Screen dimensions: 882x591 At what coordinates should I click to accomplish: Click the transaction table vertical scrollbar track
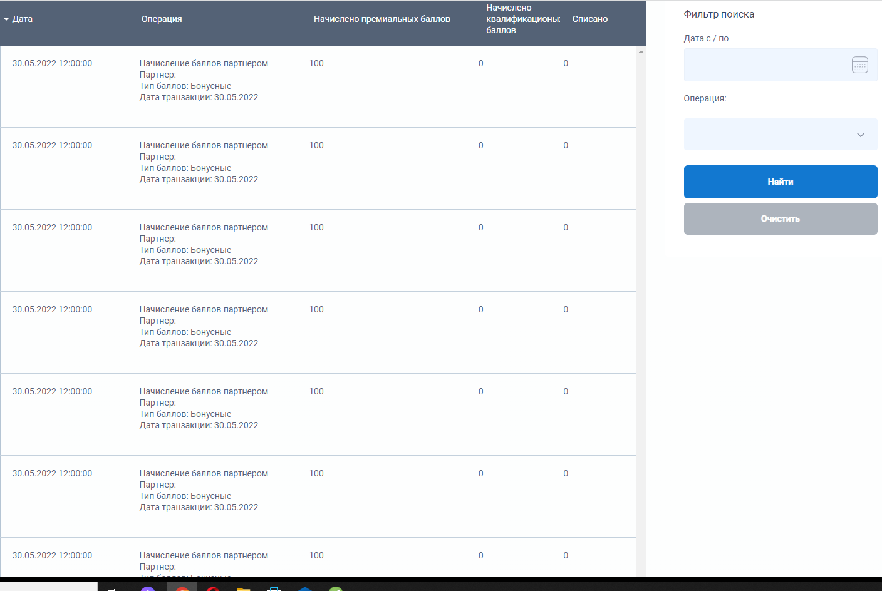641,313
